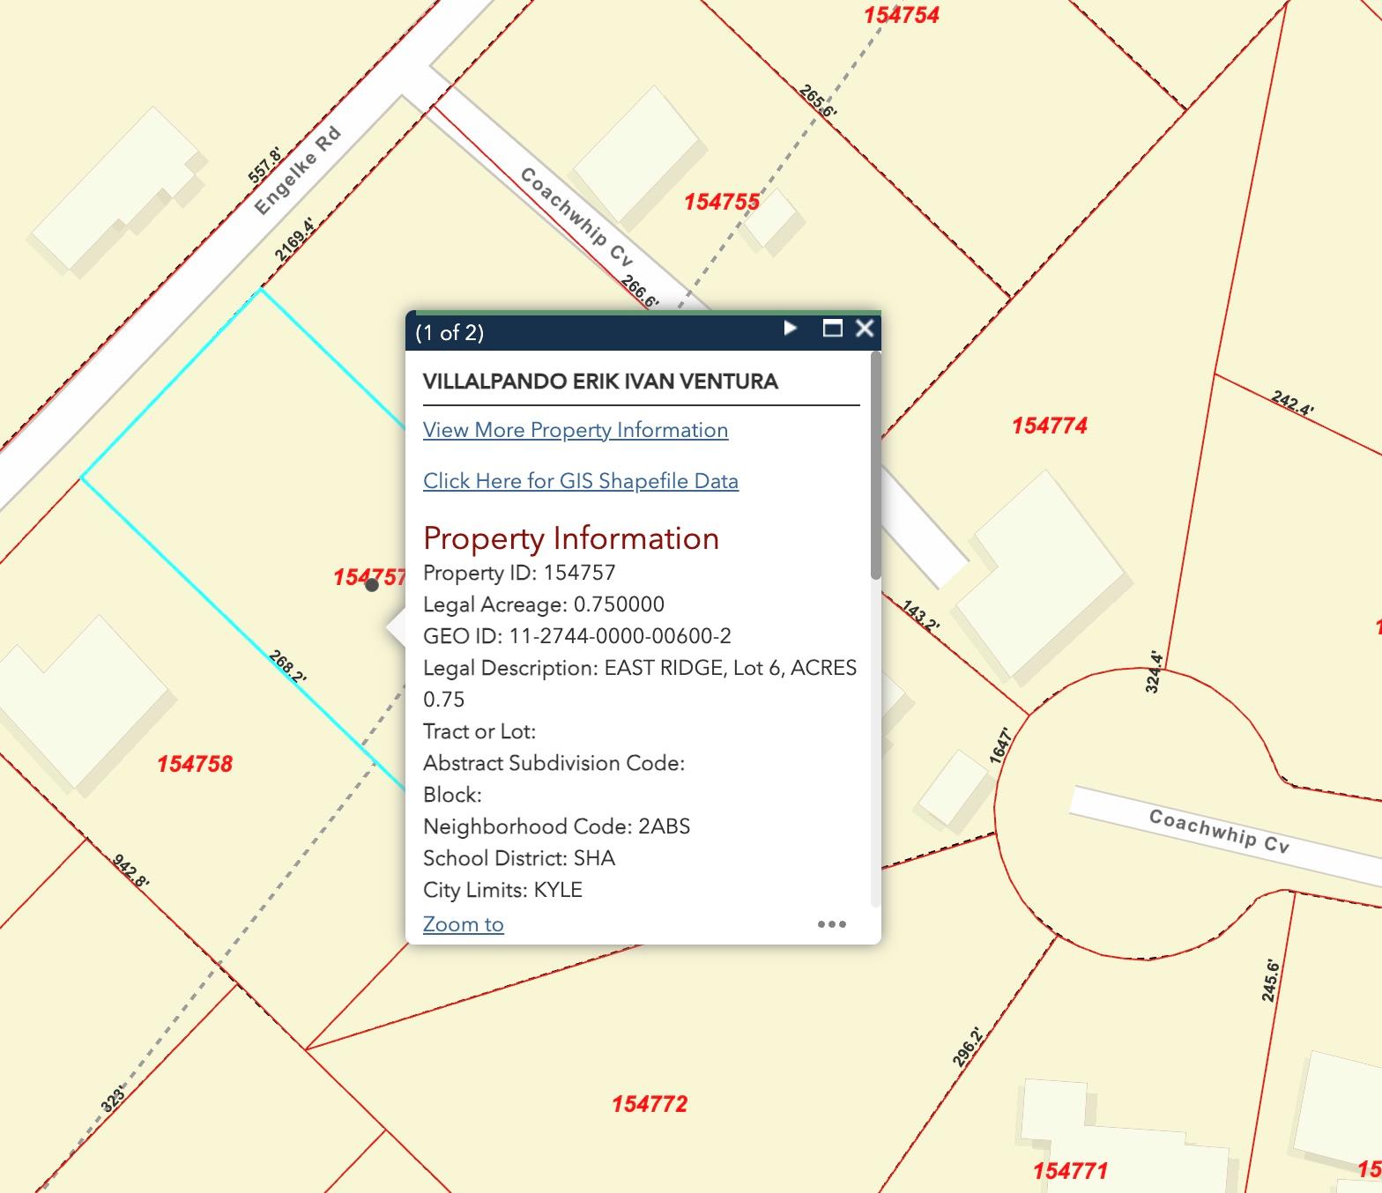
Task: Show the next feature in popup
Action: [790, 329]
